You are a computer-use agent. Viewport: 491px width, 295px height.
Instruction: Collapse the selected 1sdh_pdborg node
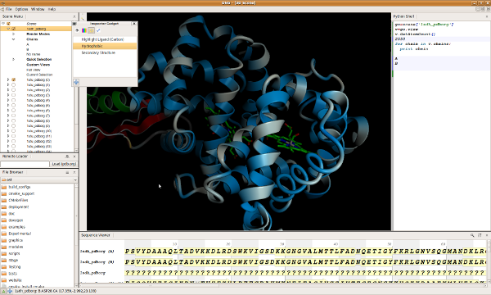coord(8,29)
